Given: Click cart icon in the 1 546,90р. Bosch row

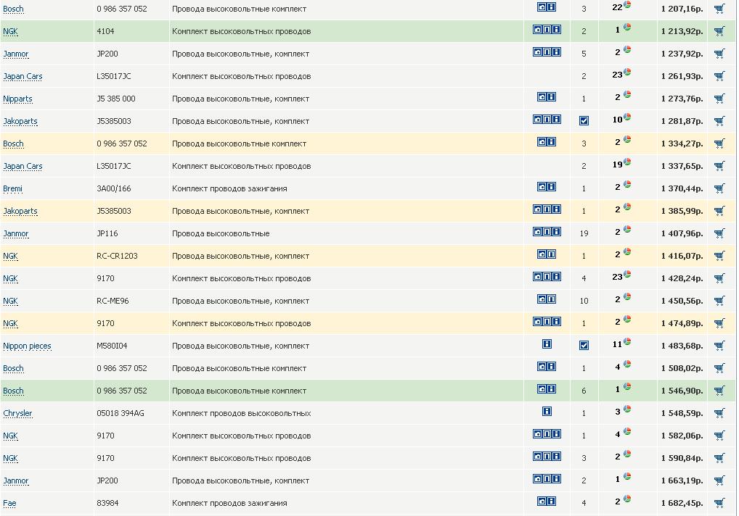Looking at the screenshot, I should 719,391.
